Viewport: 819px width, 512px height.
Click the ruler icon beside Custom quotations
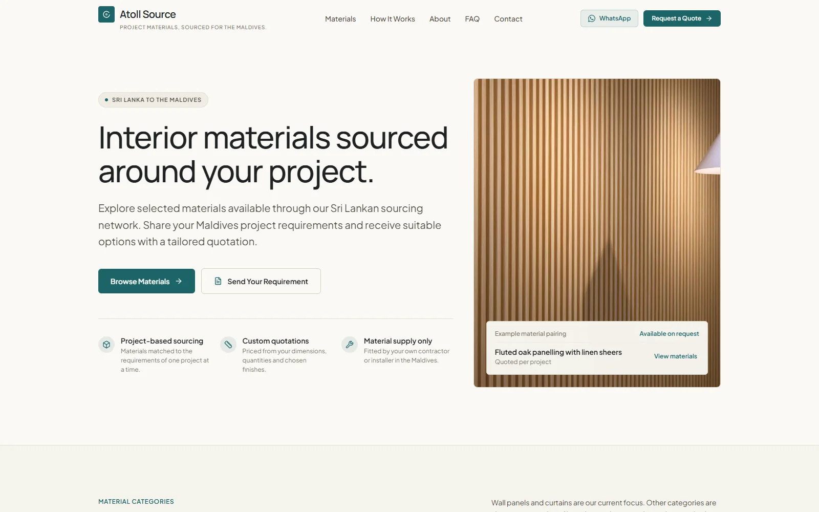tap(228, 345)
